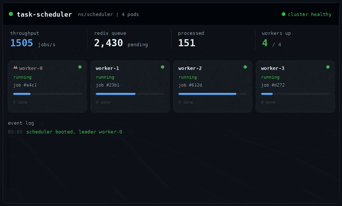The width and height of the screenshot is (342, 206).
Task: Click the green 4 workers count
Action: coord(265,43)
